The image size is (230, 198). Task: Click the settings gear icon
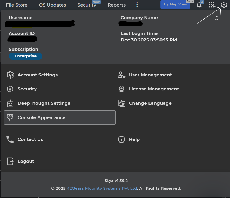224,5
